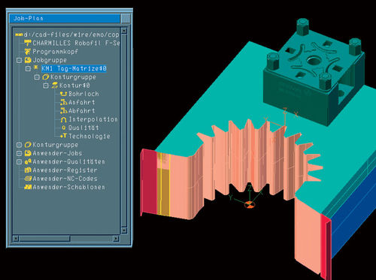Collapse the Jobgruppe node
The height and width of the screenshot is (280, 376).
(x=19, y=60)
